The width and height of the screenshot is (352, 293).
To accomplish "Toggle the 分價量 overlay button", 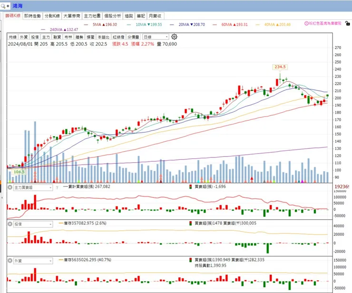I will point(133,37).
